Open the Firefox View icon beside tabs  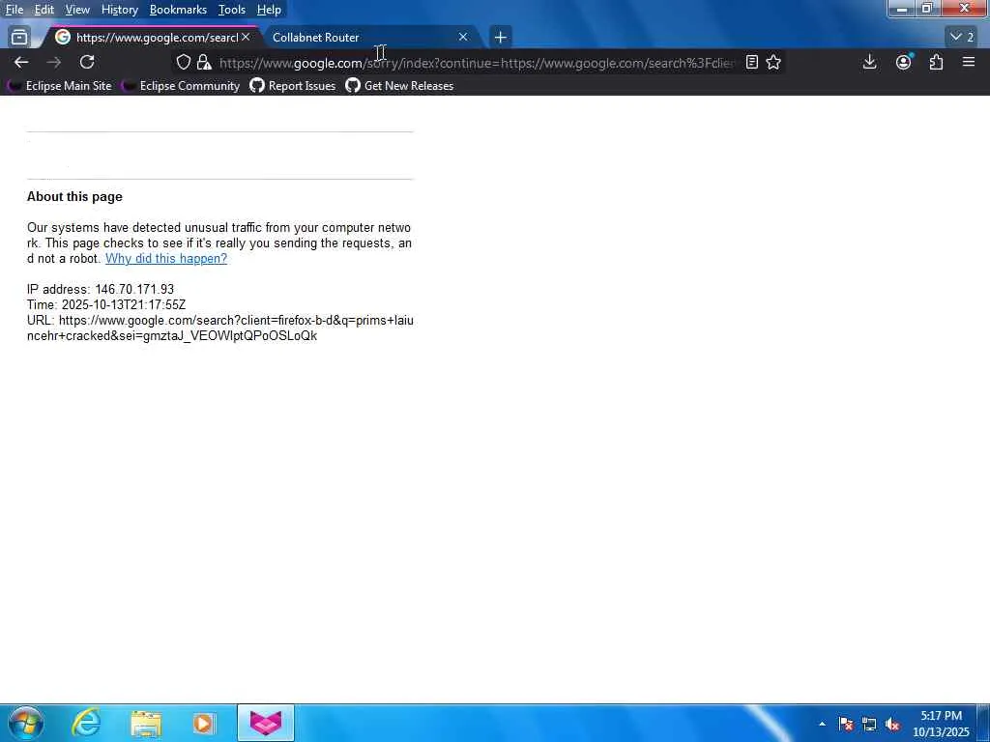pyautogui.click(x=19, y=38)
